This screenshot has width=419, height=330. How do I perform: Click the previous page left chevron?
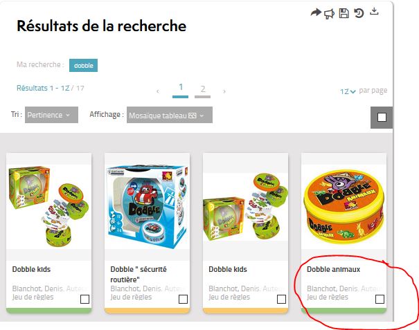pos(158,91)
